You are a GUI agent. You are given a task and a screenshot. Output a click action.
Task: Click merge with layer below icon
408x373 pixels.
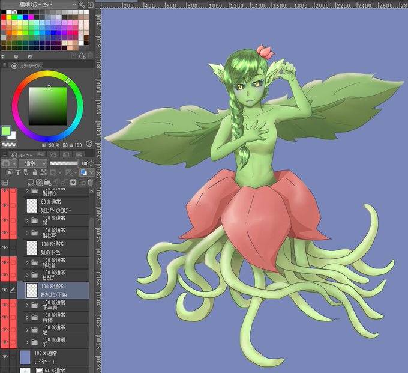[65, 183]
